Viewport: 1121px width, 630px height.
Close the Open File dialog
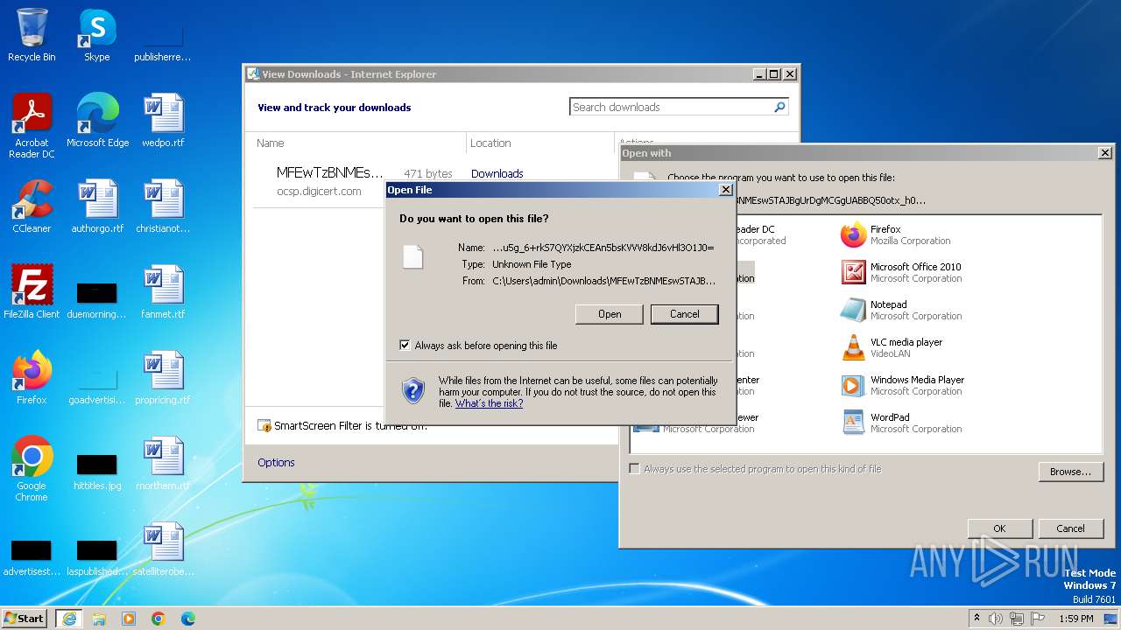725,190
